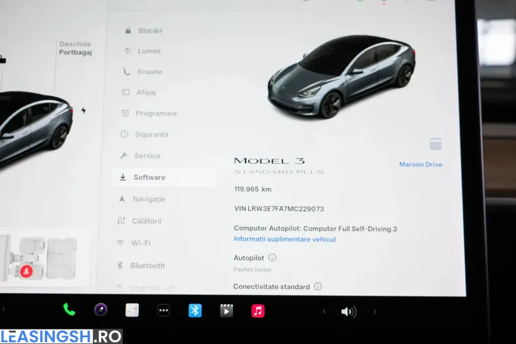Screen dimensions: 516x344
Task: Click the navigation arrow icon beside Navigație
Action: point(122,198)
